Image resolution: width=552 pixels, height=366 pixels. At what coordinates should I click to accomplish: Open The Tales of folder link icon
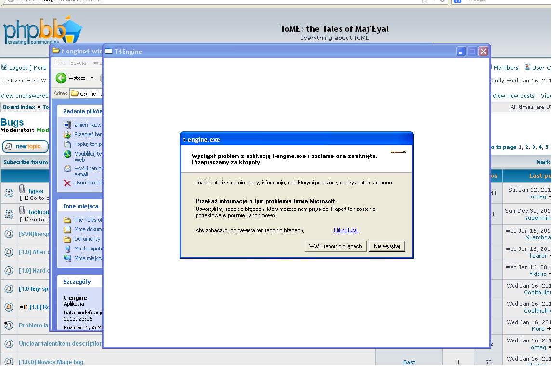pos(67,220)
